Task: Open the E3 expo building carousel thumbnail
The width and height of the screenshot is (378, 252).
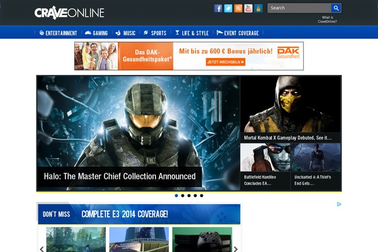Action: pos(139,239)
